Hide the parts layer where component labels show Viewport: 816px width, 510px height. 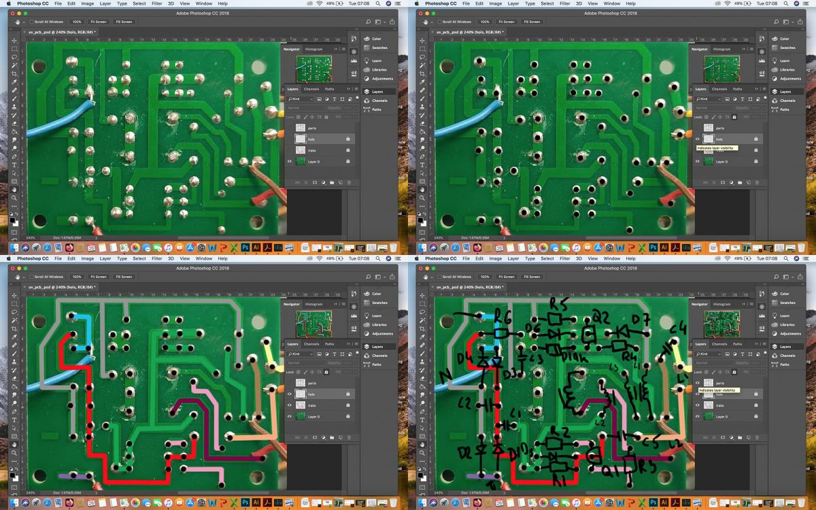tap(697, 383)
